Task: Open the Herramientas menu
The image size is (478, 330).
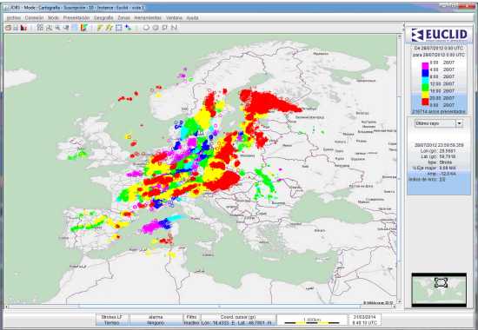Action: [x=148, y=18]
